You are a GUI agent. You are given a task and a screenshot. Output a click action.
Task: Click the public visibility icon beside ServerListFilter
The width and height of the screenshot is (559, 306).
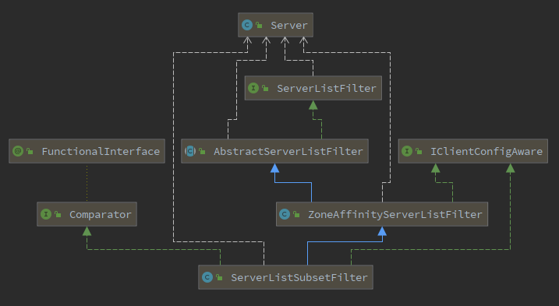pos(265,88)
